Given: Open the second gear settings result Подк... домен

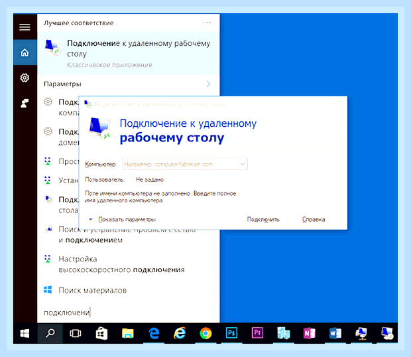Looking at the screenshot, I should 61,137.
